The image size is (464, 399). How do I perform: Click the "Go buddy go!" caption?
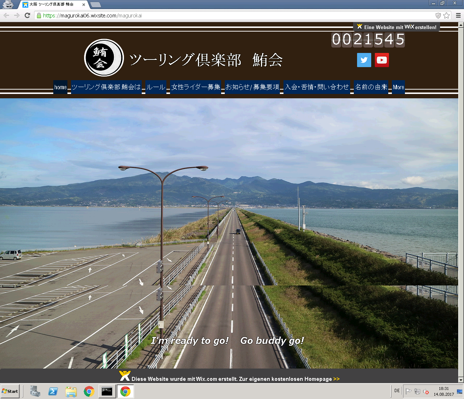pos(272,341)
